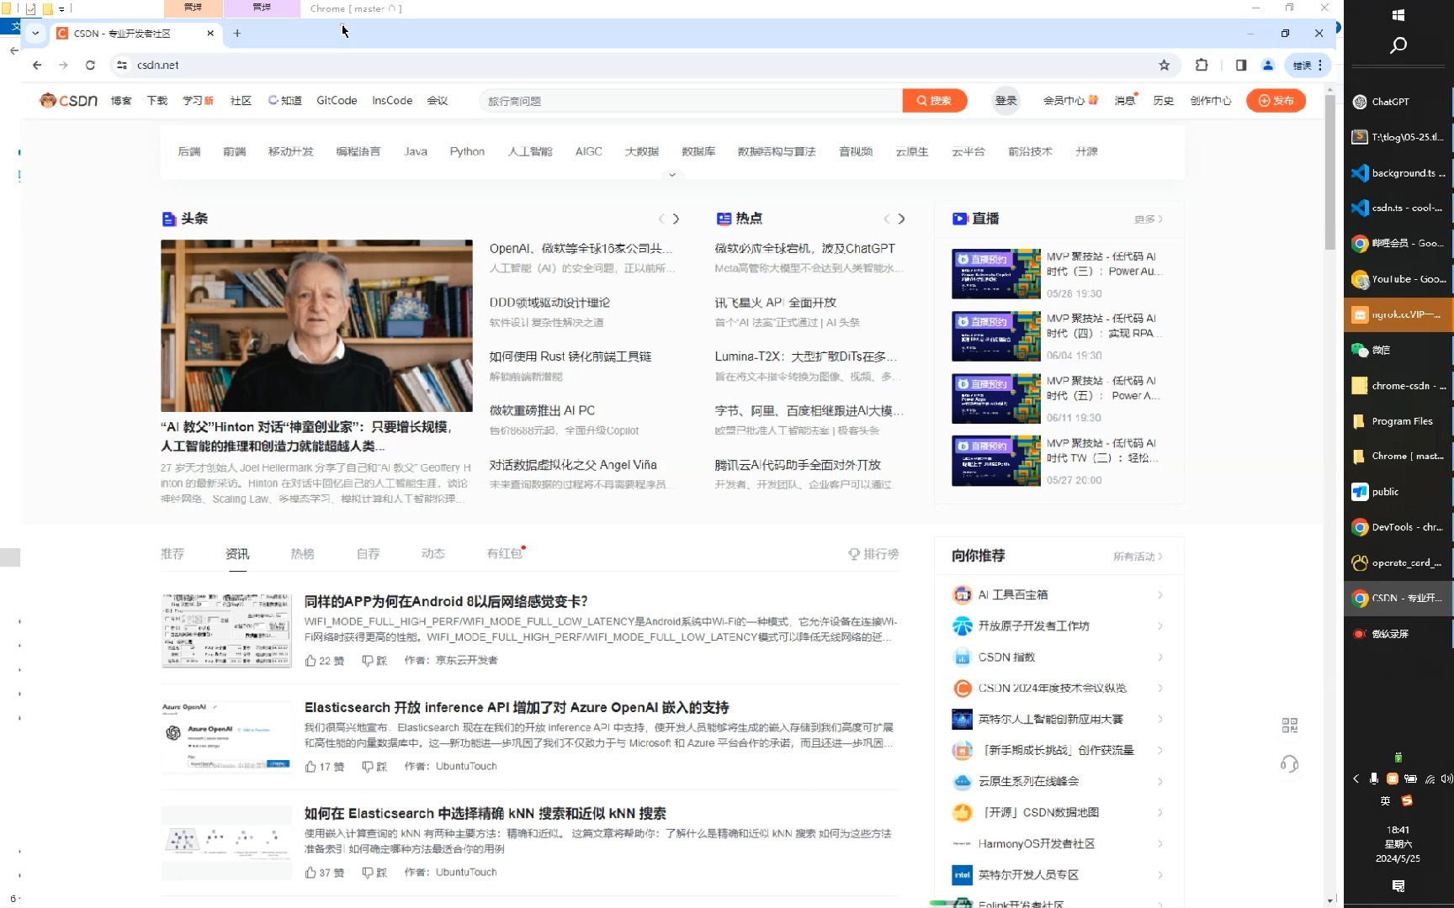This screenshot has width=1454, height=908.
Task: Open Chrome tab search dropdown
Action: click(35, 34)
